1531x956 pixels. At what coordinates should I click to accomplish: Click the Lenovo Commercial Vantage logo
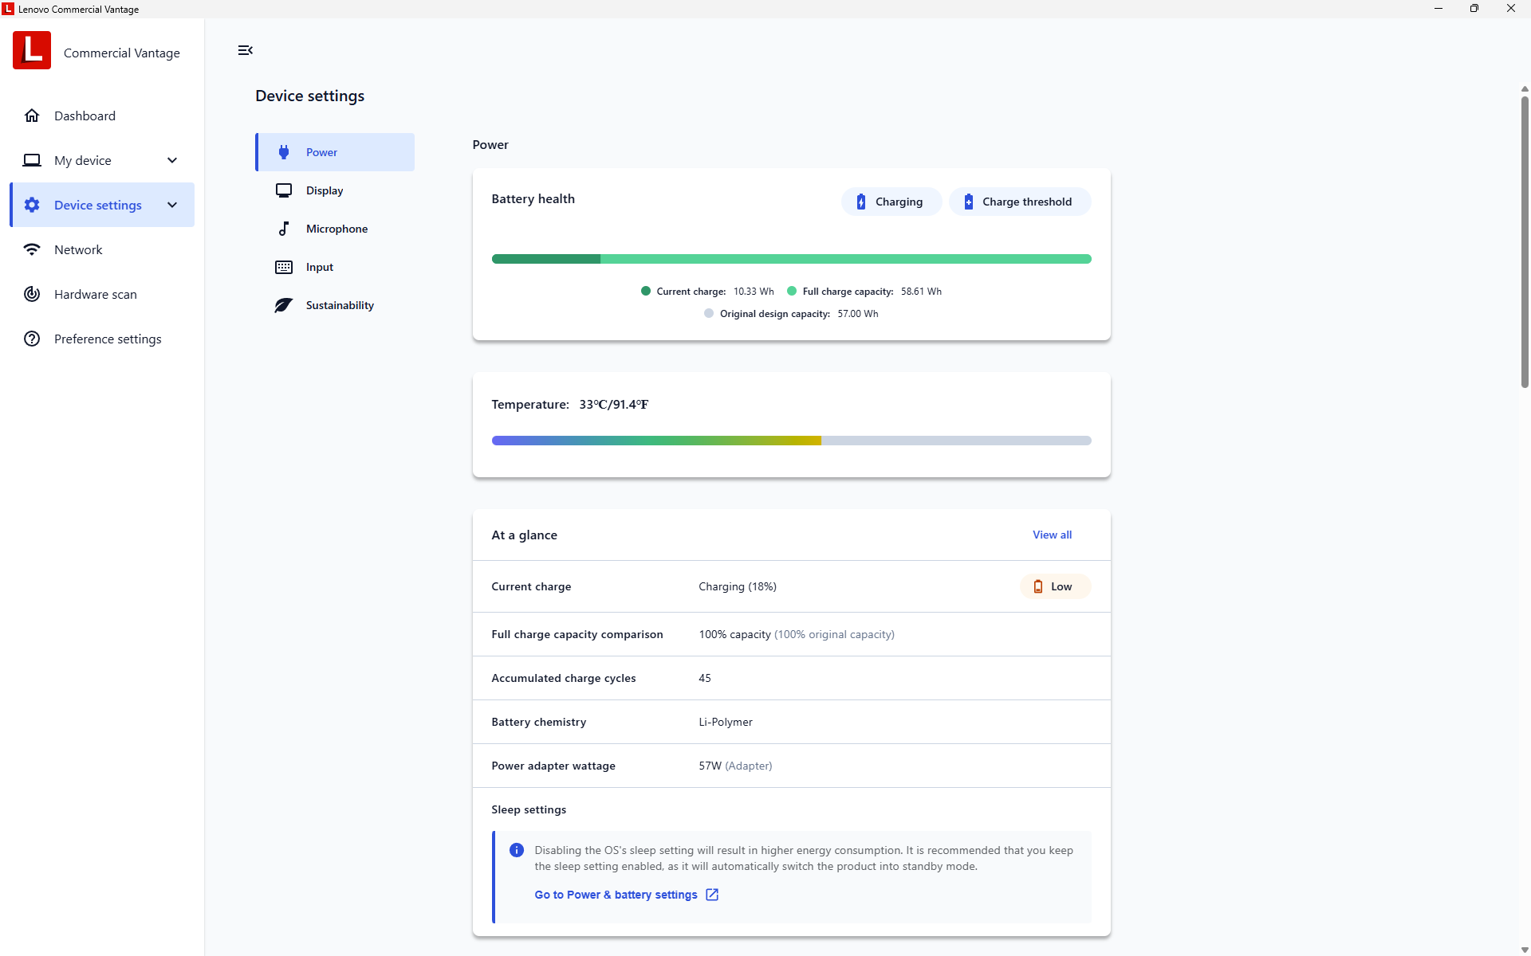(x=32, y=50)
